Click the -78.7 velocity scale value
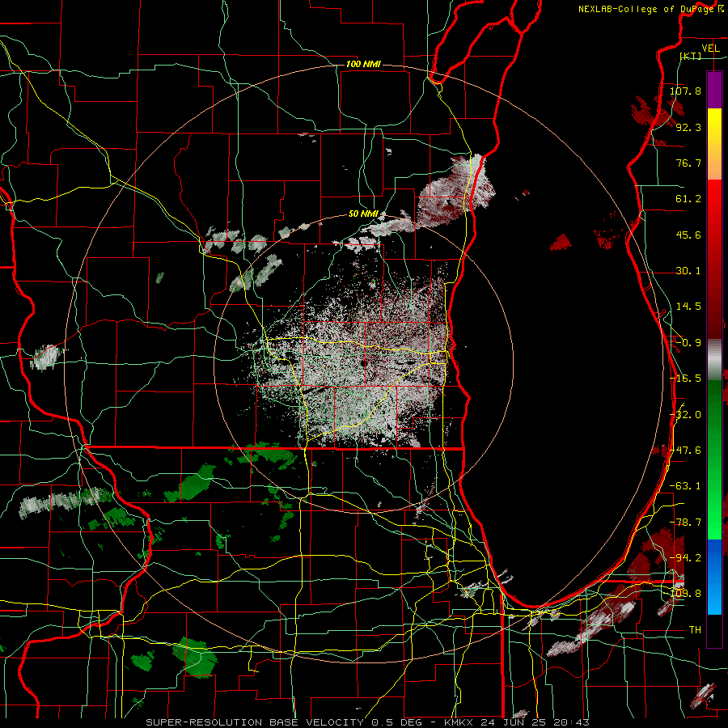The height and width of the screenshot is (728, 728). point(685,523)
